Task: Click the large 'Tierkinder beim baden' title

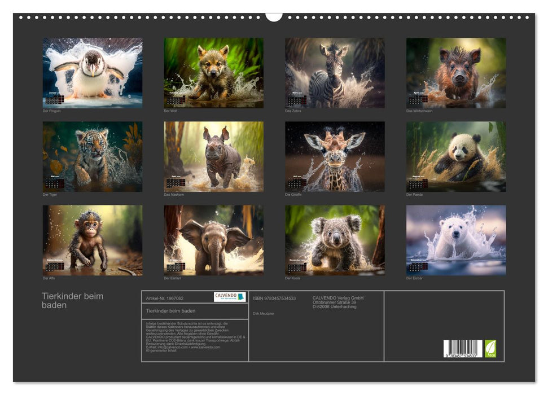Action: (x=72, y=301)
